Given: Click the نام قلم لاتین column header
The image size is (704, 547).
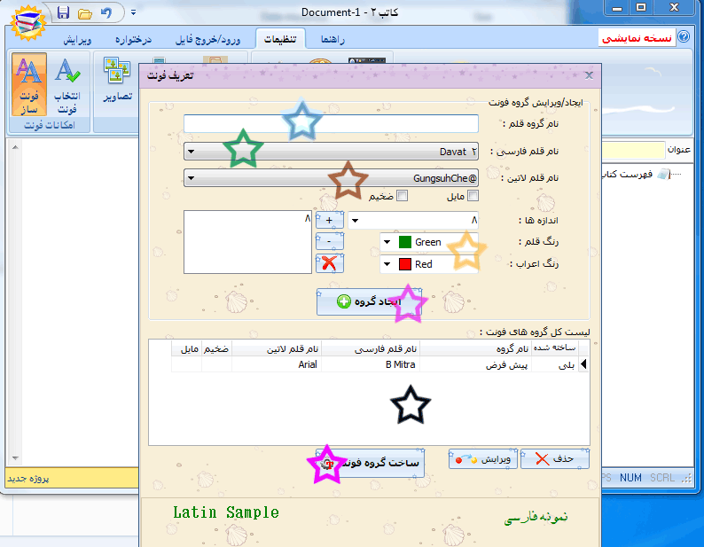Looking at the screenshot, I should pyautogui.click(x=277, y=348).
